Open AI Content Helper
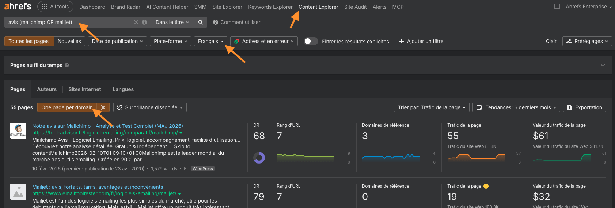The height and width of the screenshot is (208, 615). [x=167, y=7]
